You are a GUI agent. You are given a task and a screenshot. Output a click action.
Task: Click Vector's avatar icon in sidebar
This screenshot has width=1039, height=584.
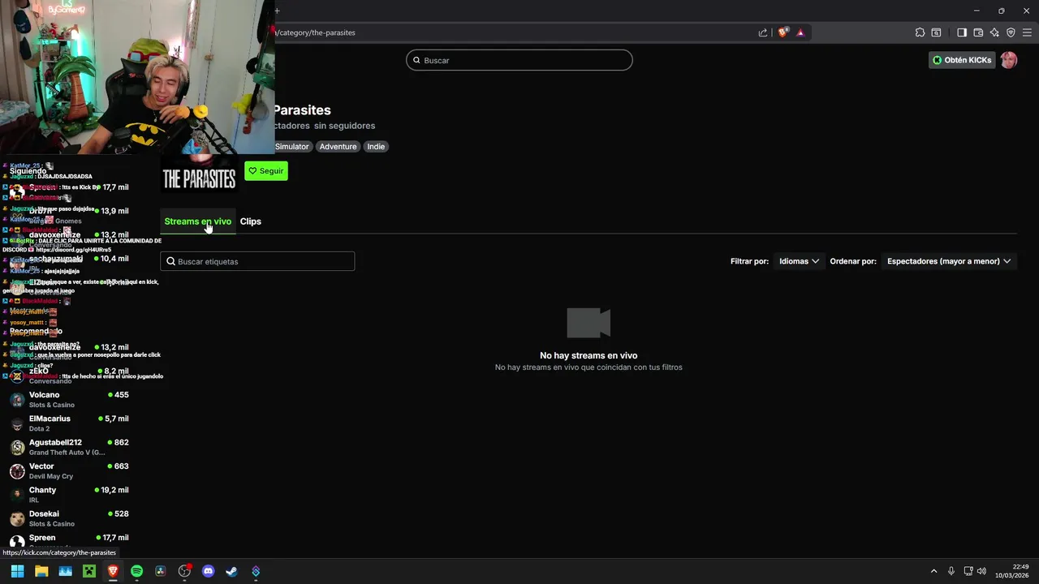click(x=17, y=471)
